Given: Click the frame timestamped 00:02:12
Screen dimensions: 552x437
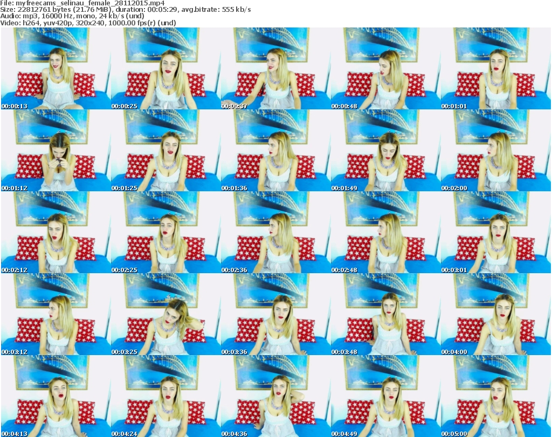Looking at the screenshot, I should coord(56,232).
